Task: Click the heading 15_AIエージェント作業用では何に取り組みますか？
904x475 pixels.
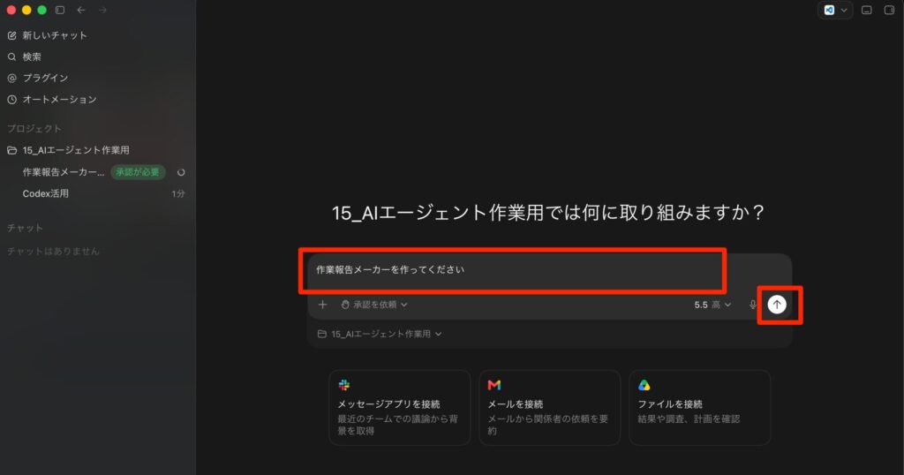Action: [548, 213]
